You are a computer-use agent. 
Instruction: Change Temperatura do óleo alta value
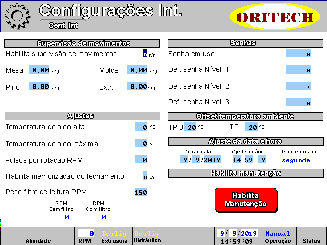point(141,127)
